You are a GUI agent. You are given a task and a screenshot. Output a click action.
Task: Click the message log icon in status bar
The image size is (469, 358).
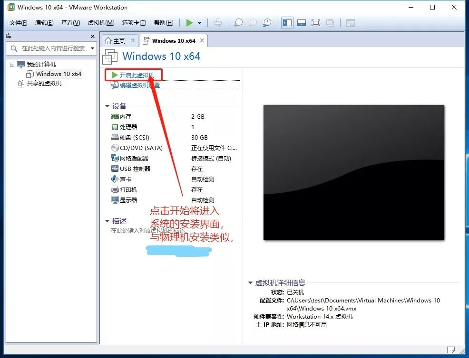click(451, 349)
